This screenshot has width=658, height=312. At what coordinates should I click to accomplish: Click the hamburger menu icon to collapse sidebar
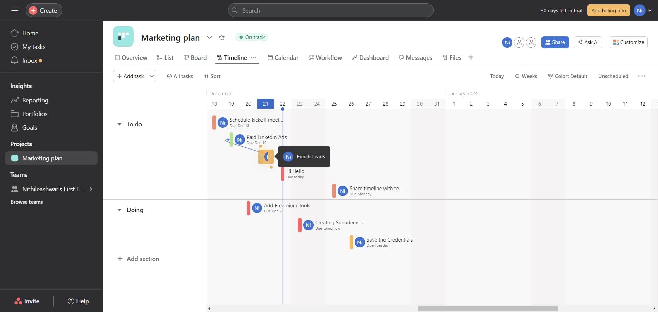(x=14, y=11)
